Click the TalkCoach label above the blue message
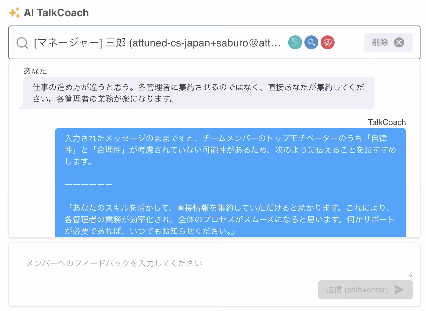The width and height of the screenshot is (426, 311). 387,122
